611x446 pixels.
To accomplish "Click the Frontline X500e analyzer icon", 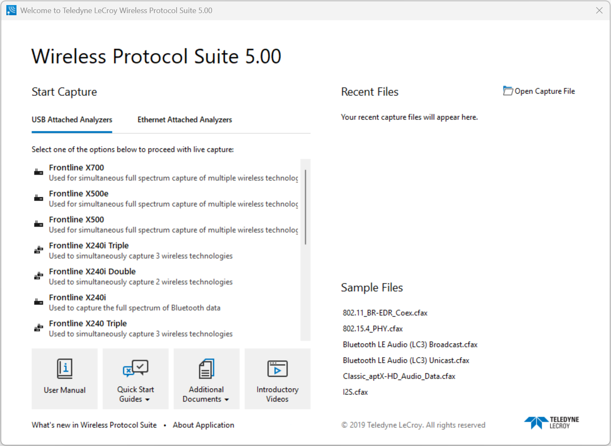I will (38, 198).
